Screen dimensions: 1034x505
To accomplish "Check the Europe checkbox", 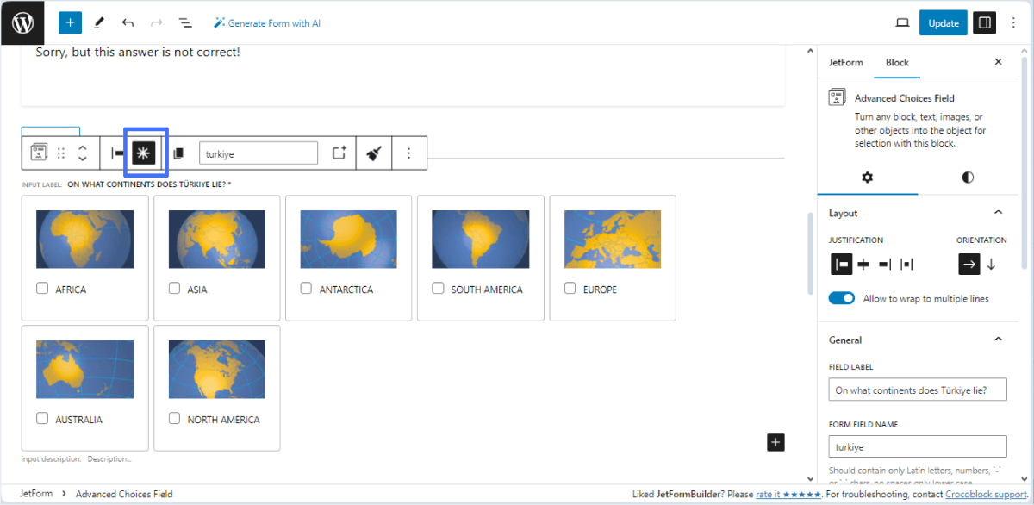I will click(570, 289).
